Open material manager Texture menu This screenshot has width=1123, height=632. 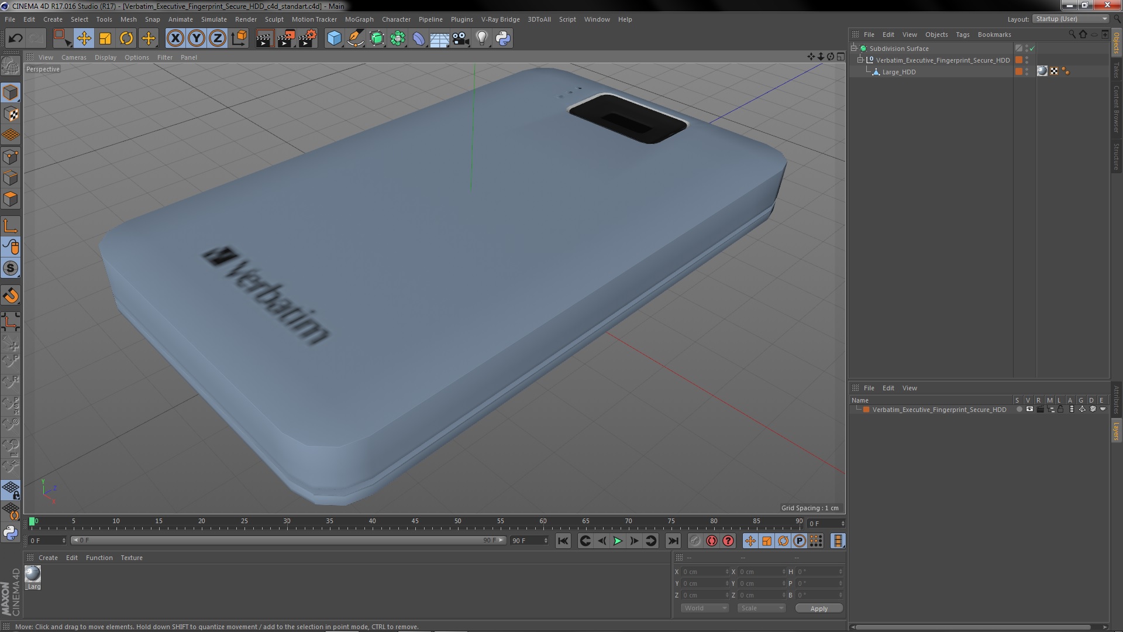pyautogui.click(x=132, y=558)
